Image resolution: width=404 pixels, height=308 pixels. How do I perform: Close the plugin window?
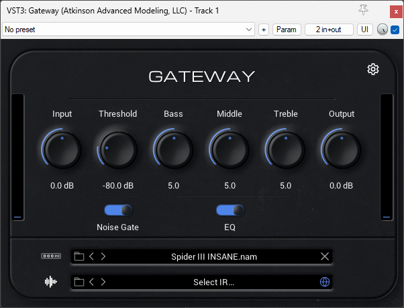(x=396, y=11)
